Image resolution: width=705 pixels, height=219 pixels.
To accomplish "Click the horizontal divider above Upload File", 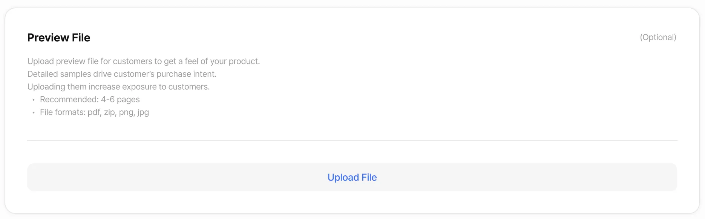I will pyautogui.click(x=352, y=140).
